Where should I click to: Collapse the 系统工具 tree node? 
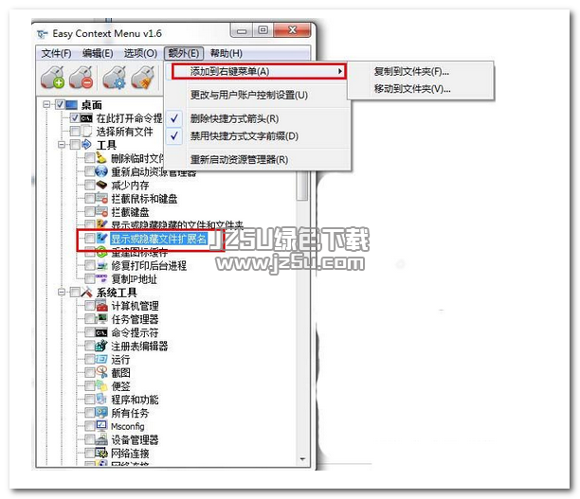pos(62,292)
